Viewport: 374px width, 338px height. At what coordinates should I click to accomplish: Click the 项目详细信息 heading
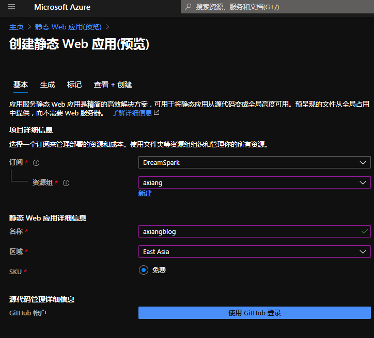pyautogui.click(x=31, y=130)
